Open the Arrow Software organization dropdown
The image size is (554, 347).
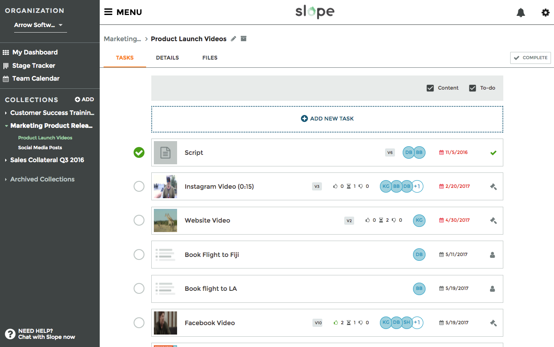click(39, 25)
